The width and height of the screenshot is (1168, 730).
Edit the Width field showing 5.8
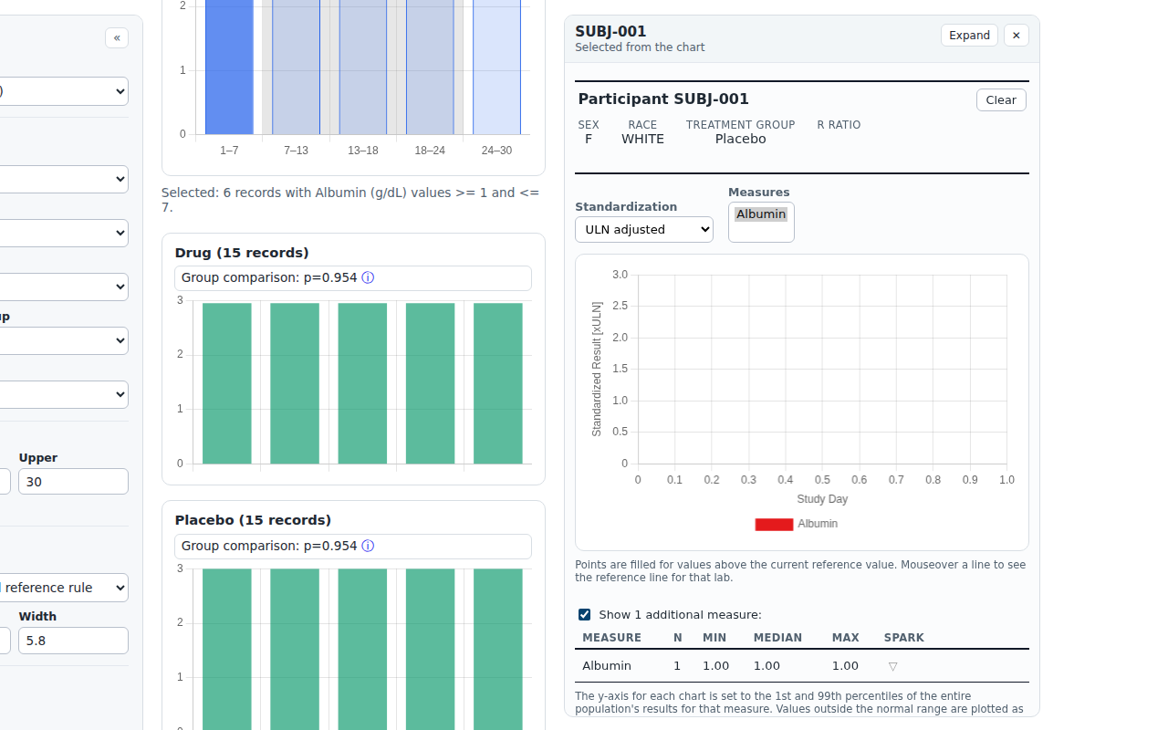pos(73,641)
